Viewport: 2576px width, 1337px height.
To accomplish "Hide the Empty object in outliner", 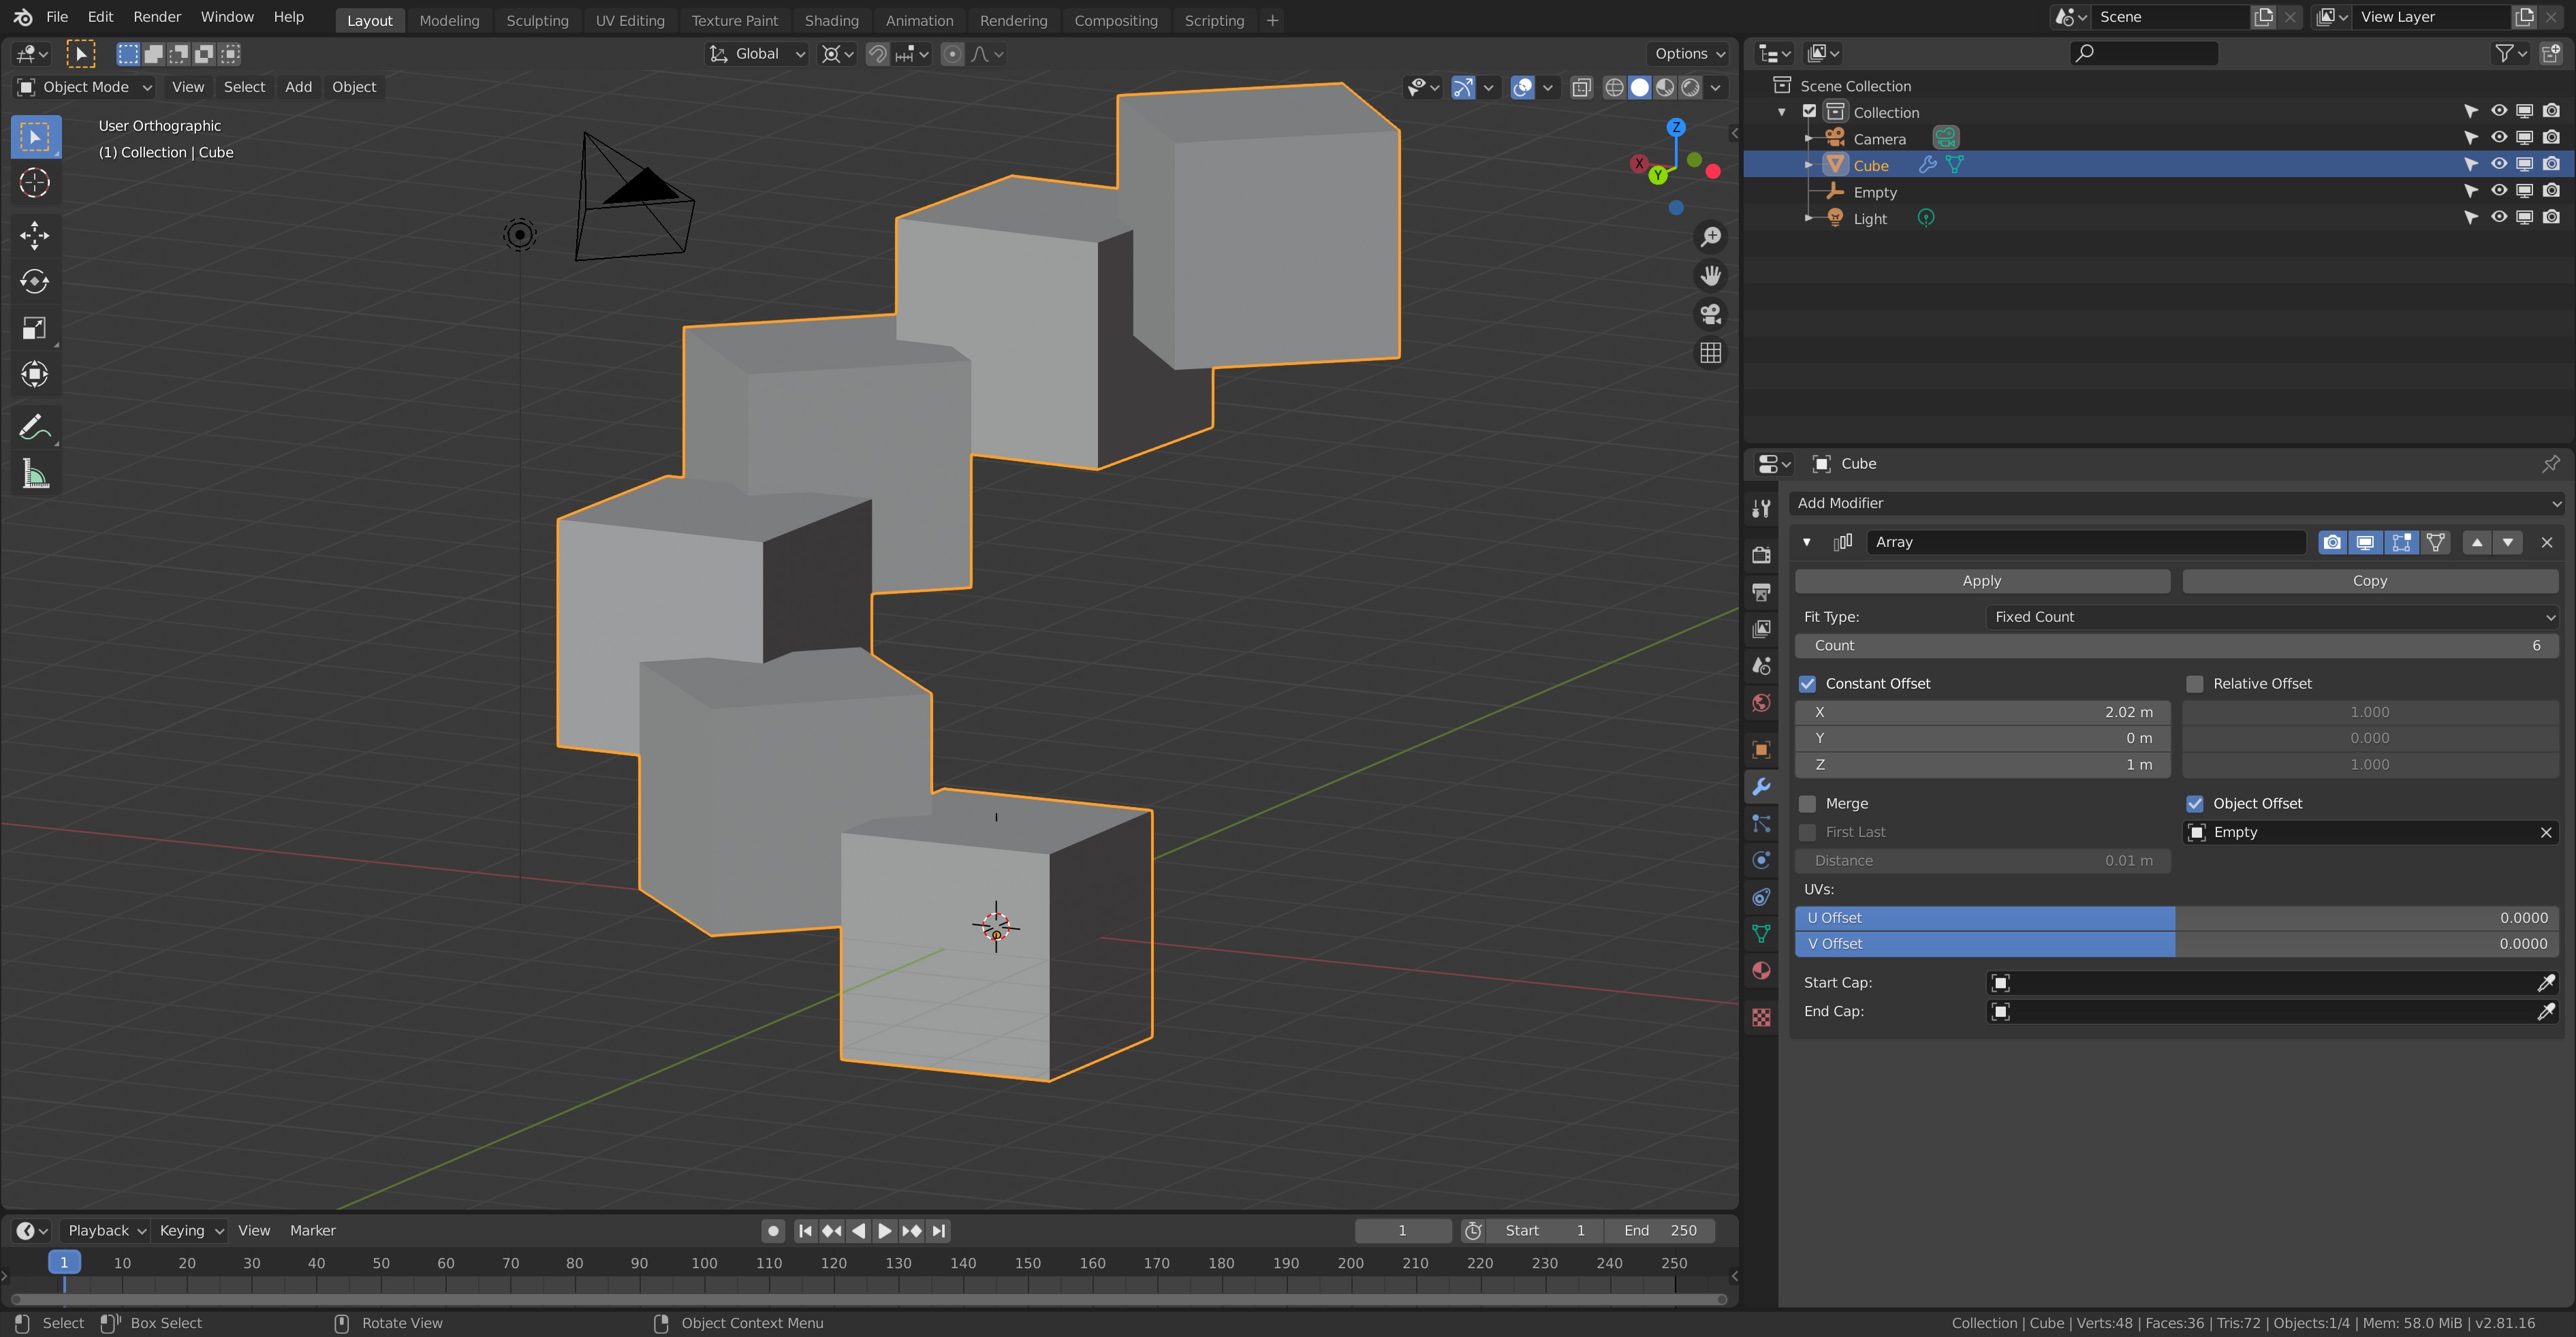I will pos(2498,191).
